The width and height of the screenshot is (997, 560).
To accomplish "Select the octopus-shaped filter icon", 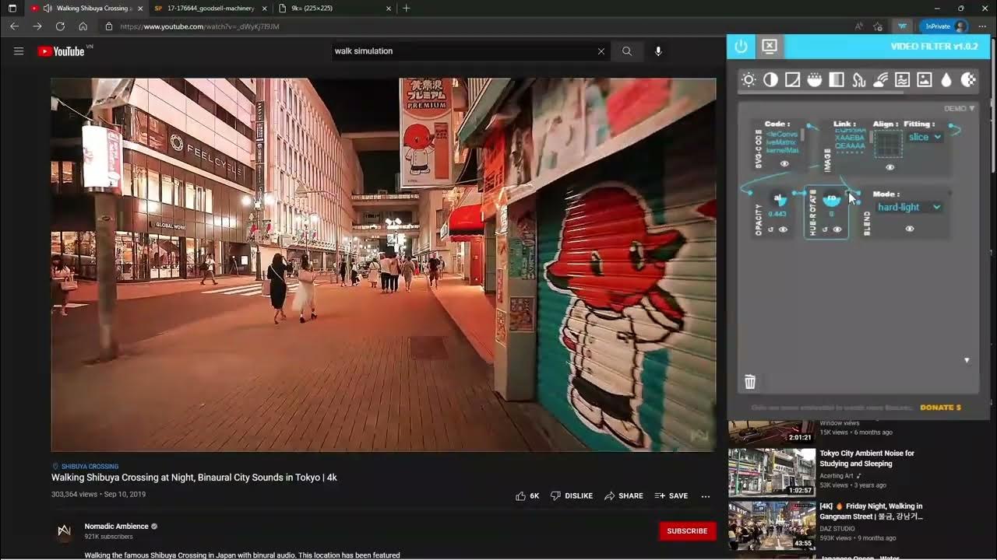I will click(858, 79).
